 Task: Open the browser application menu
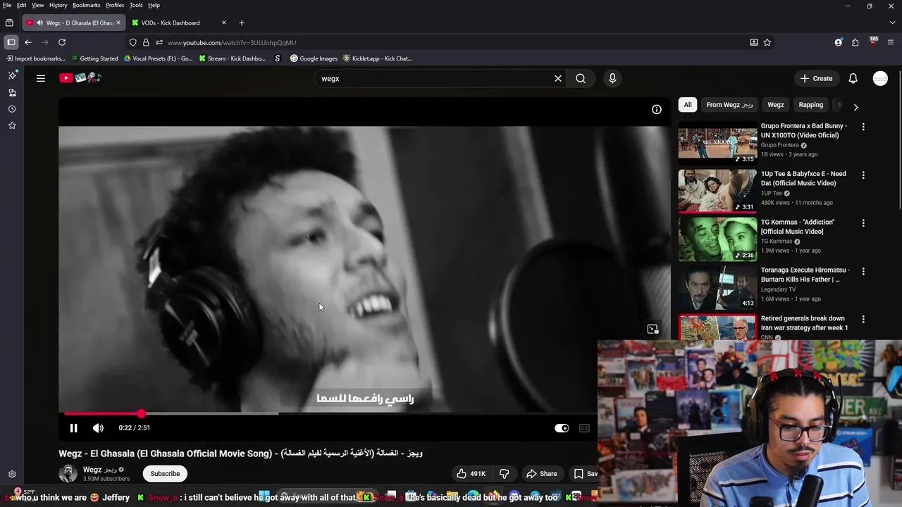pyautogui.click(x=891, y=42)
